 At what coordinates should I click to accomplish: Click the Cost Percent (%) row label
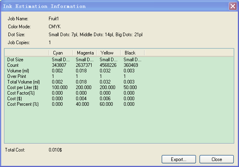[x=22, y=104]
